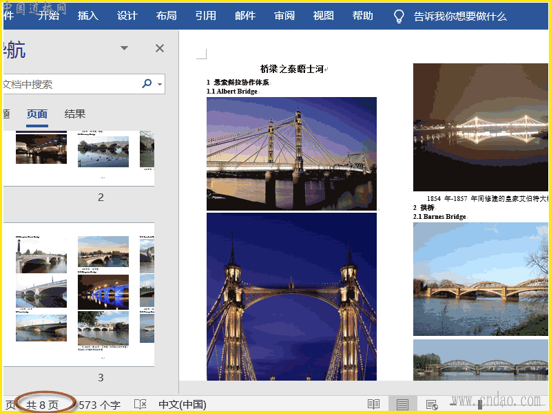Switch to the 设计 ribbon tab

tap(127, 16)
